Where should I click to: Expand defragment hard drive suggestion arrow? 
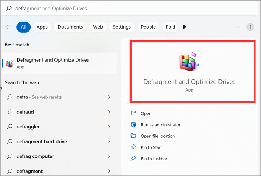point(109,141)
